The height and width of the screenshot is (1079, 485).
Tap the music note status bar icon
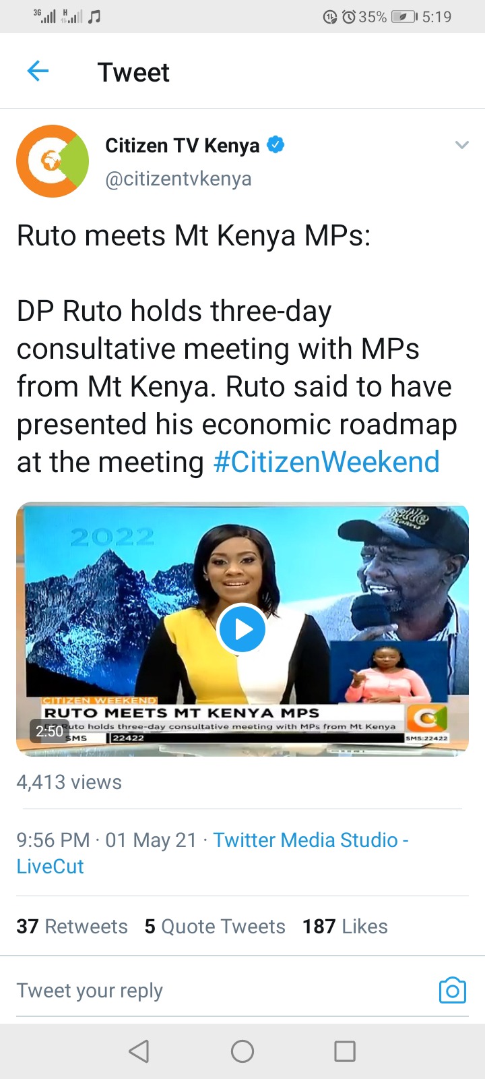(94, 17)
